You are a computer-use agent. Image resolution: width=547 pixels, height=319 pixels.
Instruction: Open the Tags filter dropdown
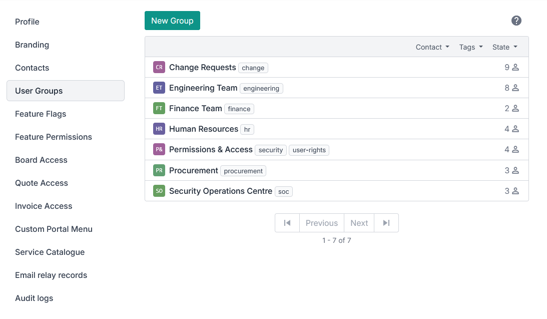pyautogui.click(x=471, y=47)
